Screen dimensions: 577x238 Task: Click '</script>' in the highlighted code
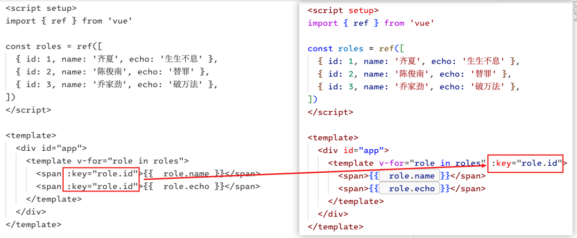click(x=331, y=112)
